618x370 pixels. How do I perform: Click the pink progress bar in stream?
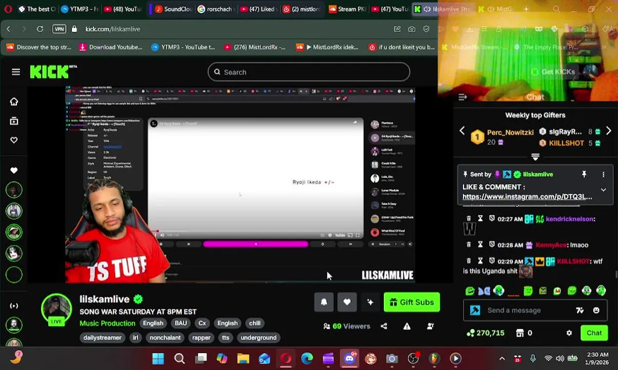[x=256, y=245]
